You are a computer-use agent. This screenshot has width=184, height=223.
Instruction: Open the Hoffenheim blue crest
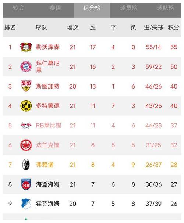tap(26, 204)
